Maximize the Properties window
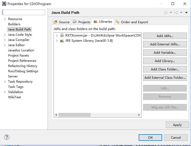191x146 pixels. tap(173, 4)
